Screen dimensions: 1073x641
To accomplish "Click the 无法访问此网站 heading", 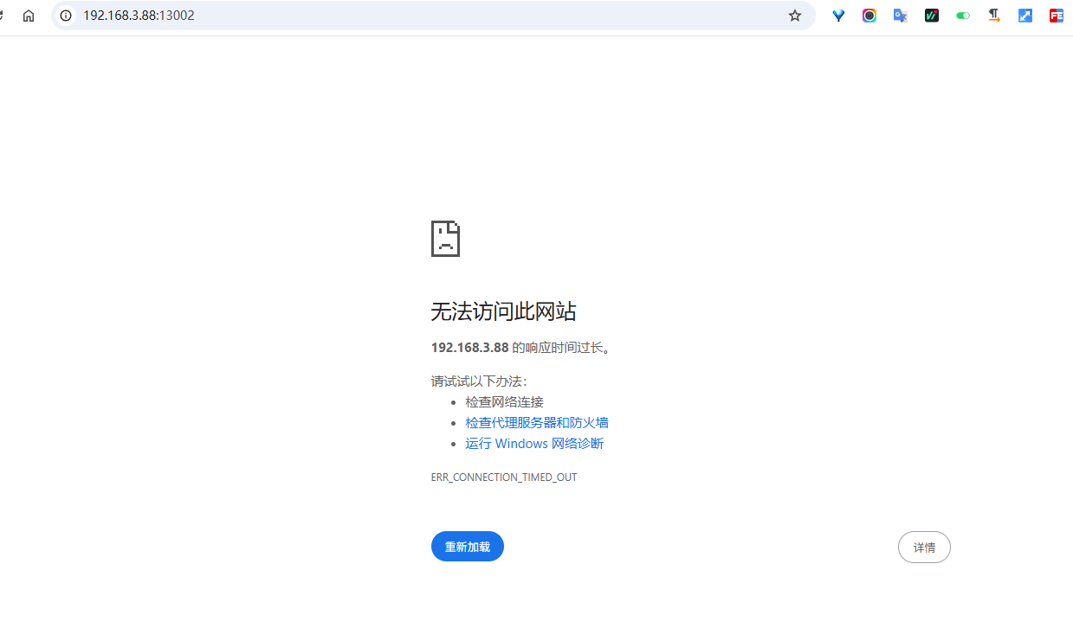I will [503, 311].
